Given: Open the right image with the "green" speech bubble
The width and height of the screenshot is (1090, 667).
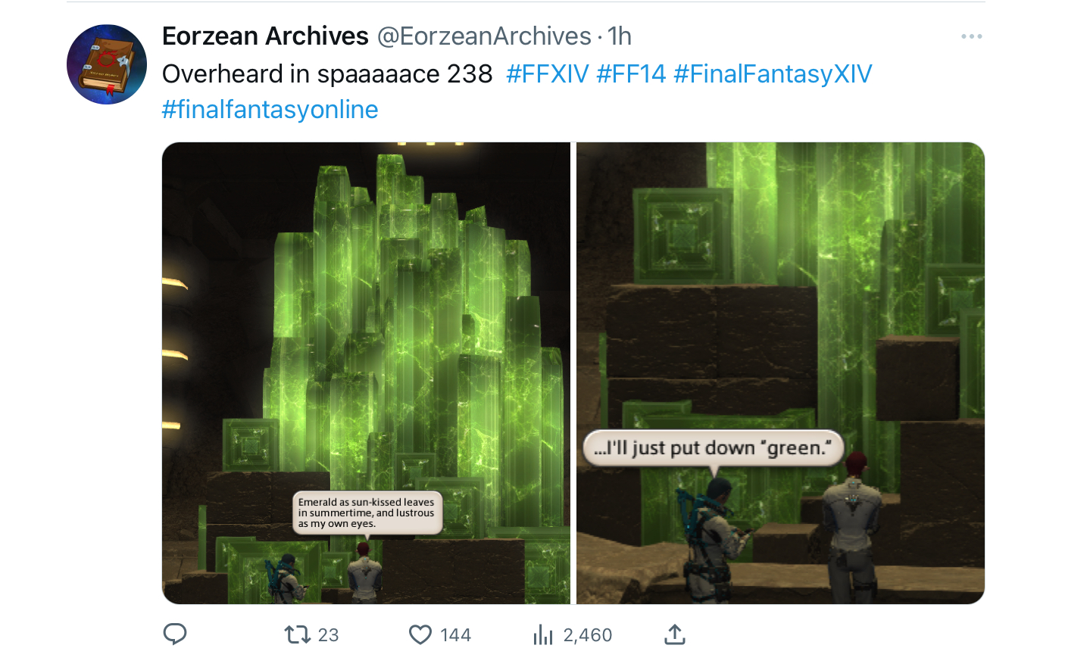Looking at the screenshot, I should 780,373.
